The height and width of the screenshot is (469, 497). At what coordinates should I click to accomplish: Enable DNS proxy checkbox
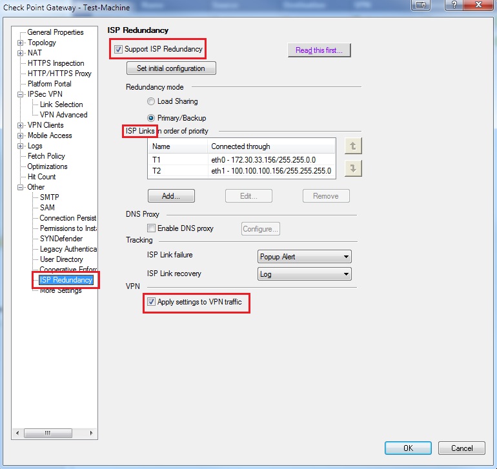[151, 228]
